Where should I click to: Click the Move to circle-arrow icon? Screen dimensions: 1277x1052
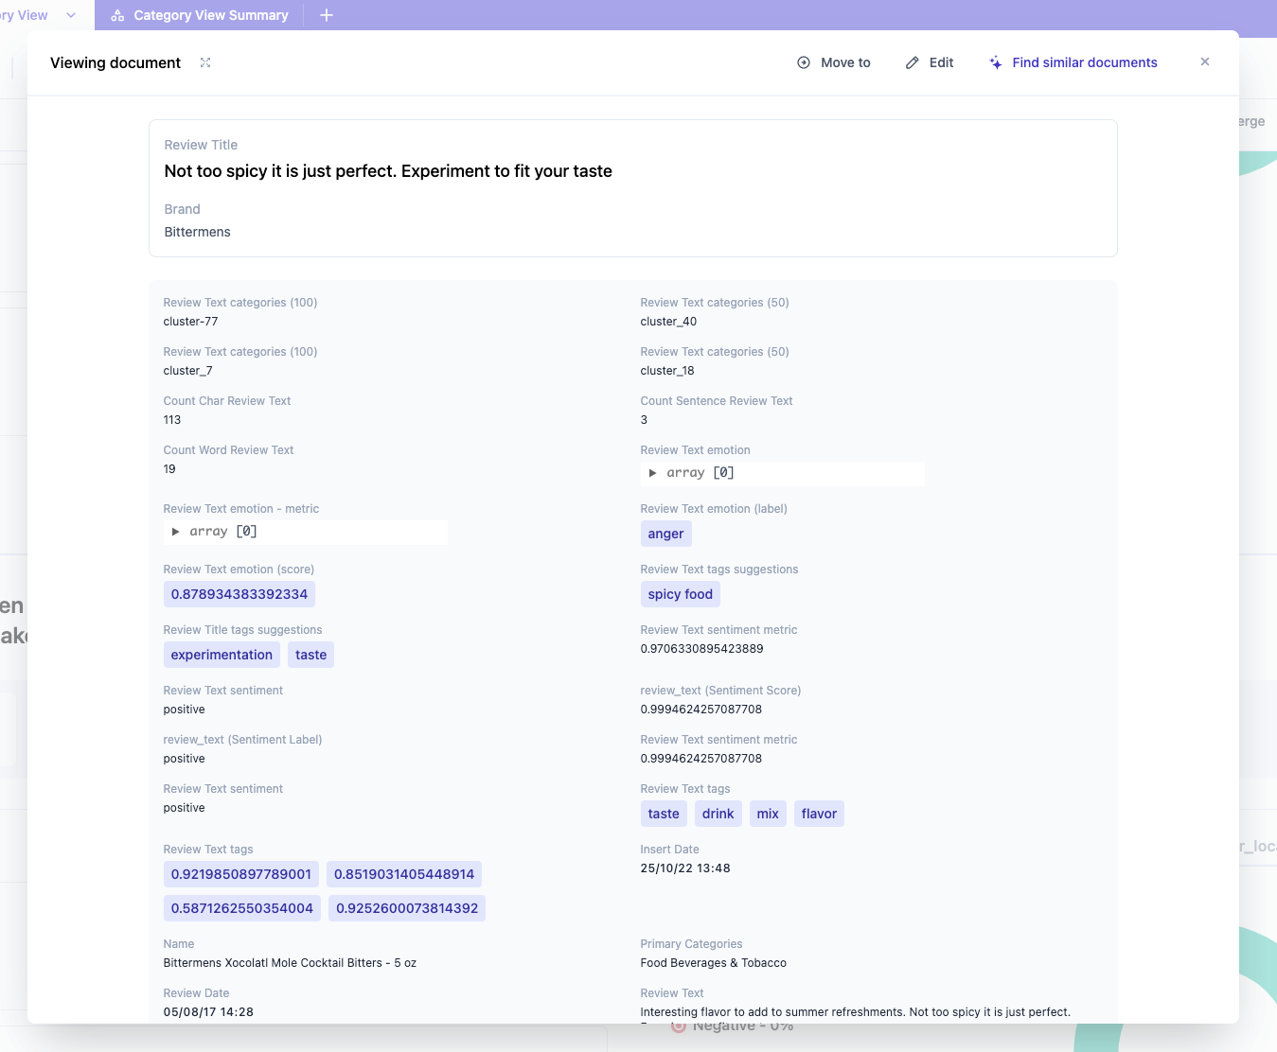point(804,62)
